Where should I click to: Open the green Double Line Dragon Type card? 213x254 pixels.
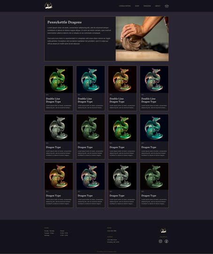59,88
